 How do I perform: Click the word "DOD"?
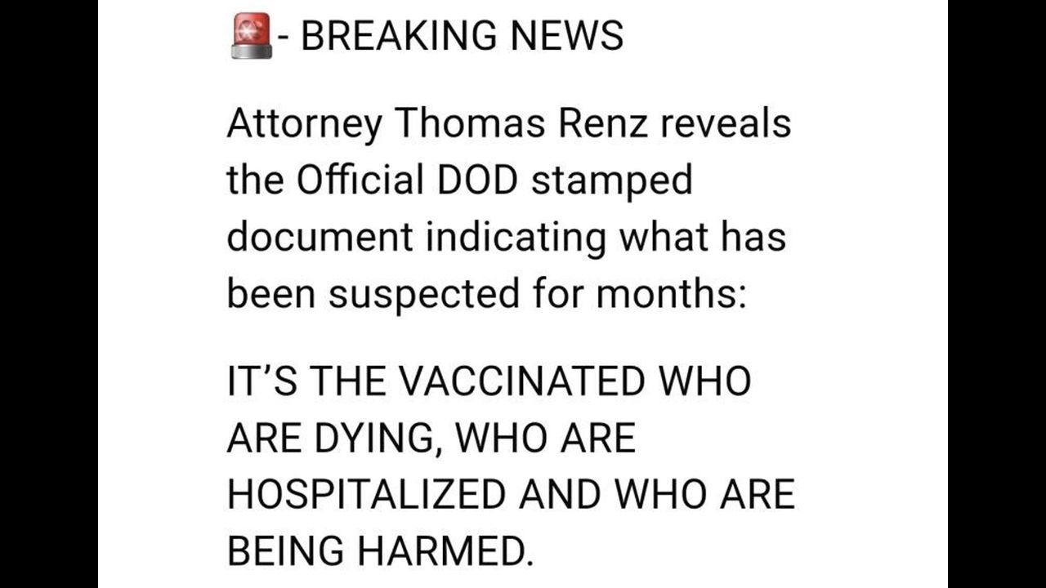coord(478,180)
